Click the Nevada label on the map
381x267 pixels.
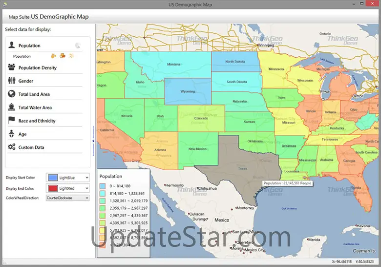[127, 116]
